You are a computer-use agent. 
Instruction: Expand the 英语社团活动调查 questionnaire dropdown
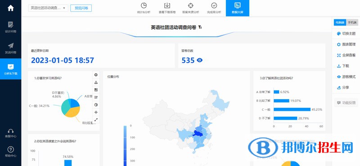pos(48,8)
